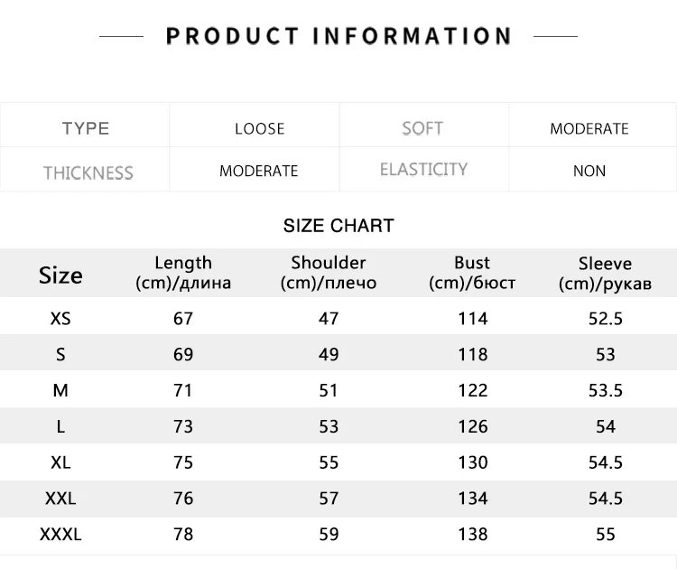Click the length value 75 for XL
Screen dimensions: 677x569
click(183, 462)
